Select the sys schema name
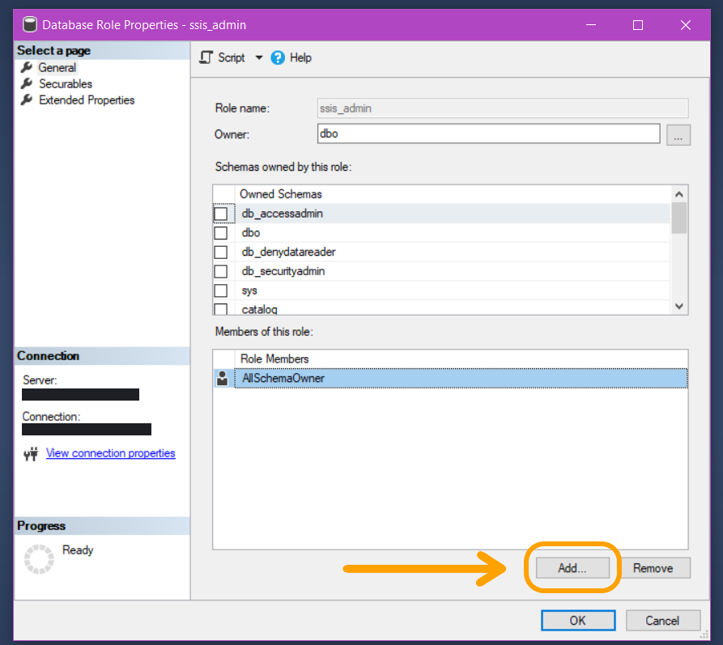The width and height of the screenshot is (723, 645). [x=249, y=291]
